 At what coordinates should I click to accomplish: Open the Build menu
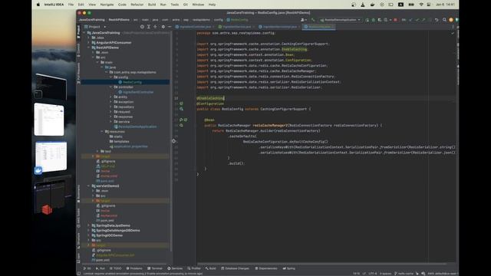point(152,5)
